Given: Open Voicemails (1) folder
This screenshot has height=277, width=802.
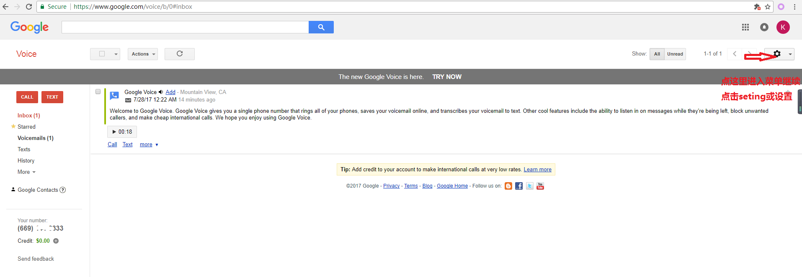Looking at the screenshot, I should pyautogui.click(x=36, y=138).
